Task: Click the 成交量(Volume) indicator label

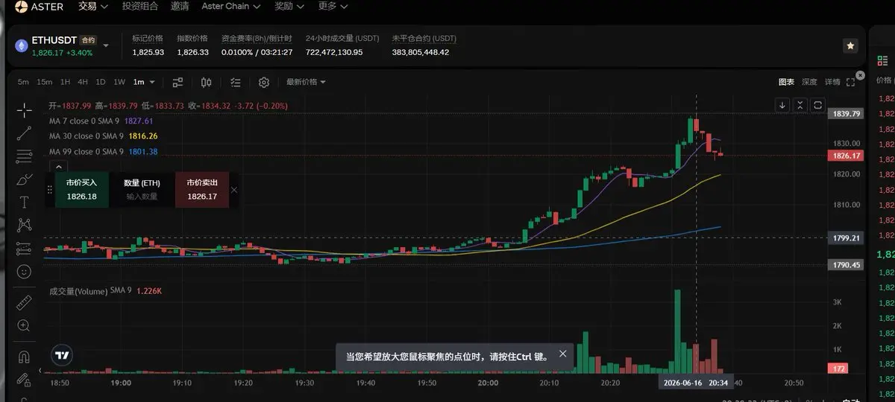Action: tap(78, 290)
